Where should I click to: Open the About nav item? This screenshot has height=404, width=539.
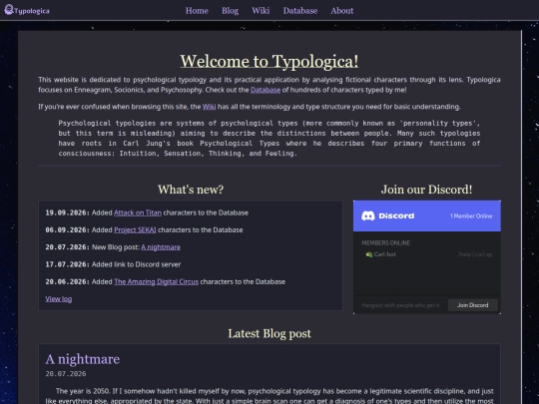tap(342, 11)
